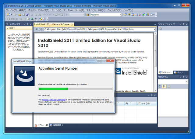Open the Properties object selector dropdown
The height and width of the screenshot is (139, 195).
click(187, 82)
